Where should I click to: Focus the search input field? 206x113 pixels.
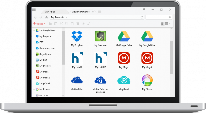[x=159, y=17]
